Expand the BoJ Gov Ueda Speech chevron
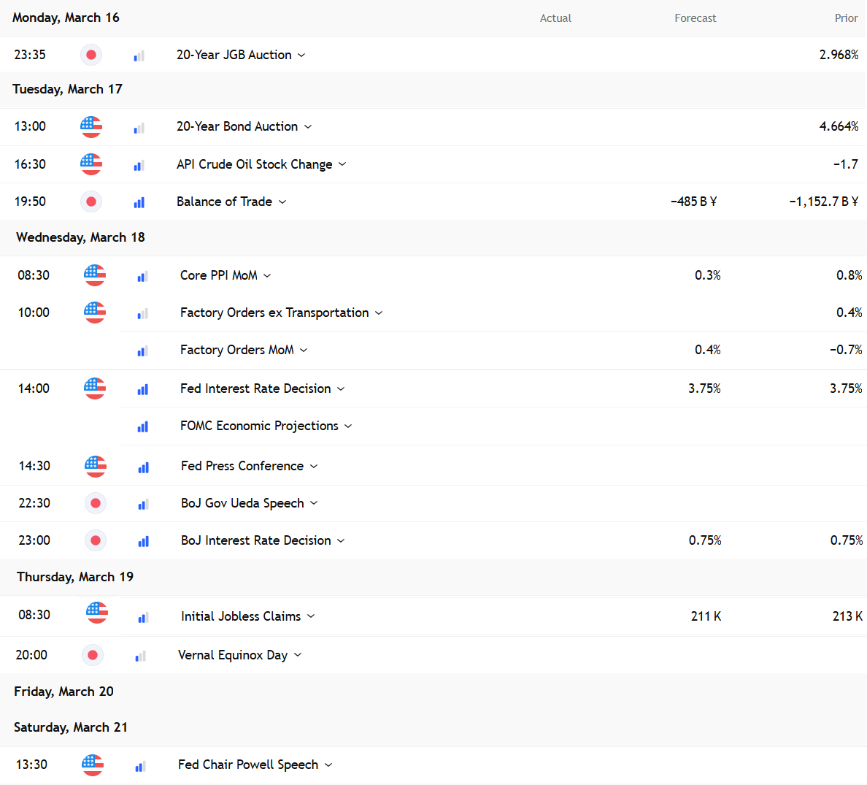The height and width of the screenshot is (785, 867). click(314, 503)
